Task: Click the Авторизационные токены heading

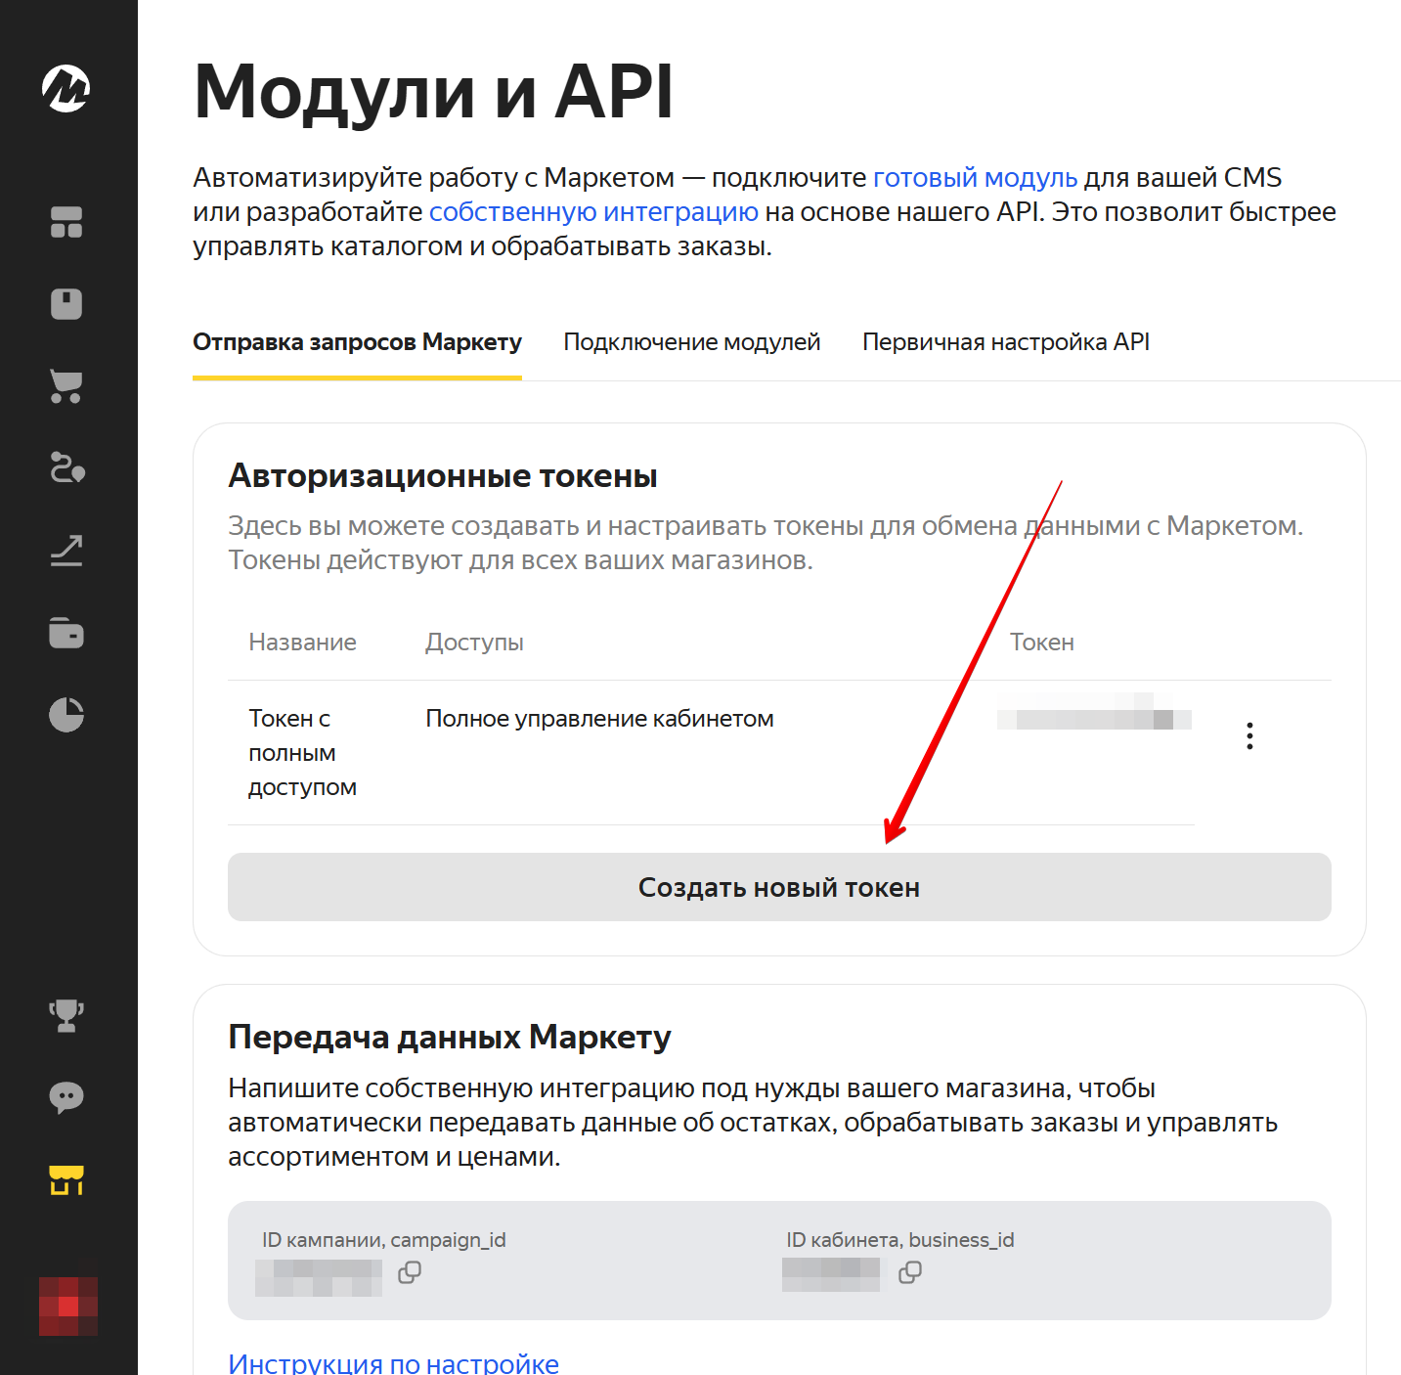Action: [443, 476]
